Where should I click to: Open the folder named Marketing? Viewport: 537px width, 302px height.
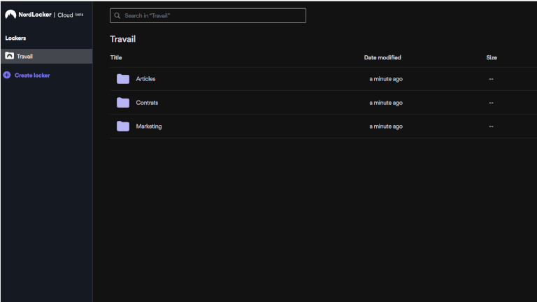[148, 127]
